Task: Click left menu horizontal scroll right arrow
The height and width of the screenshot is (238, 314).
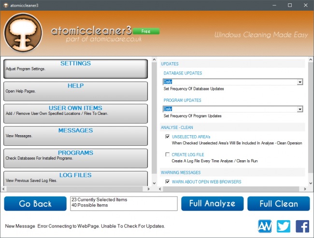Action: pos(148,189)
